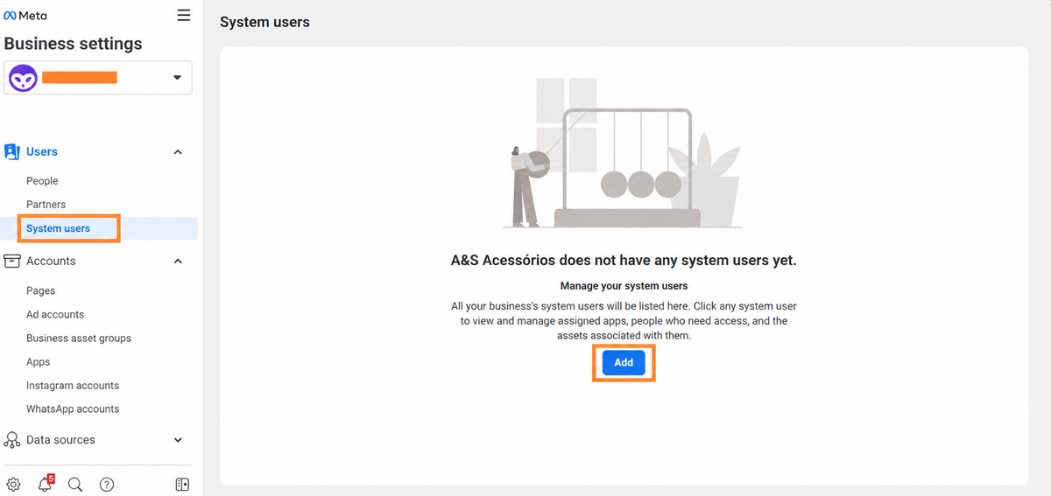
Task: Collapse the Accounts section chevron
Action: click(178, 262)
